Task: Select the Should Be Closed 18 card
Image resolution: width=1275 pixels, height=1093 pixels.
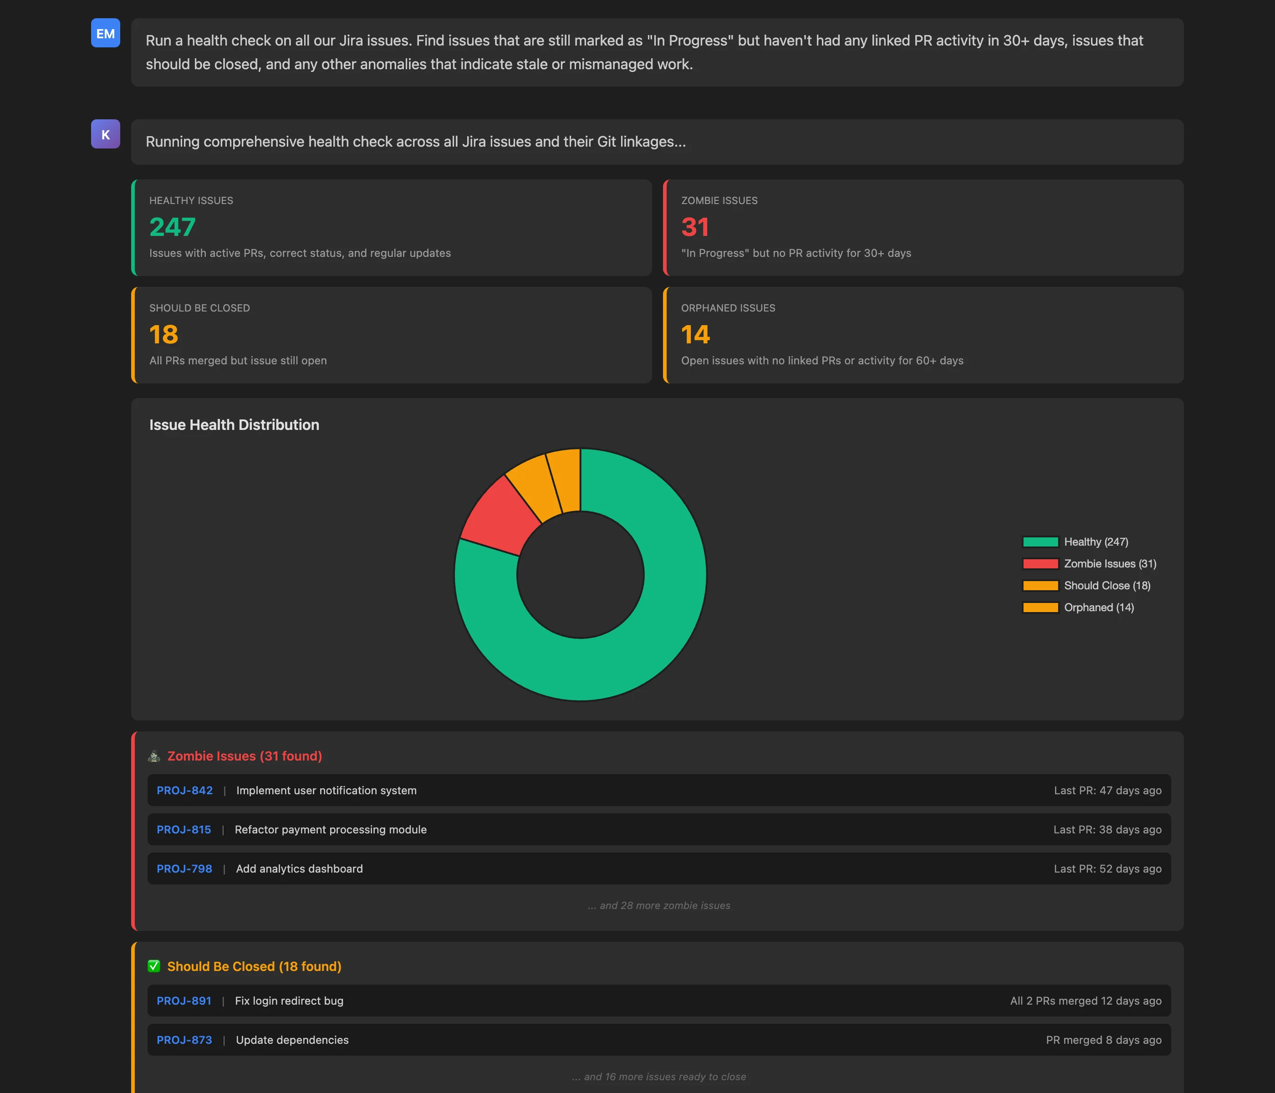Action: click(391, 335)
